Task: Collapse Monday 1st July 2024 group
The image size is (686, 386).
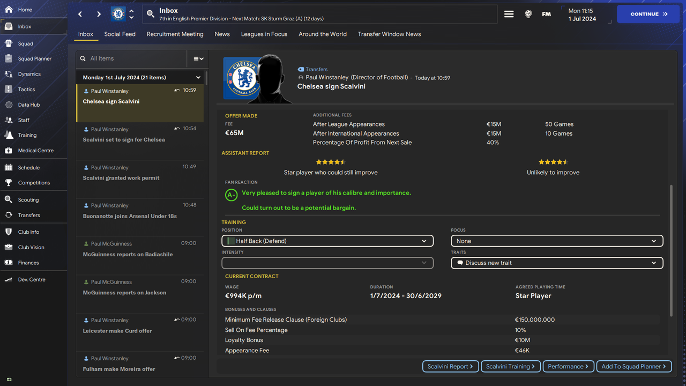Action: tap(198, 78)
